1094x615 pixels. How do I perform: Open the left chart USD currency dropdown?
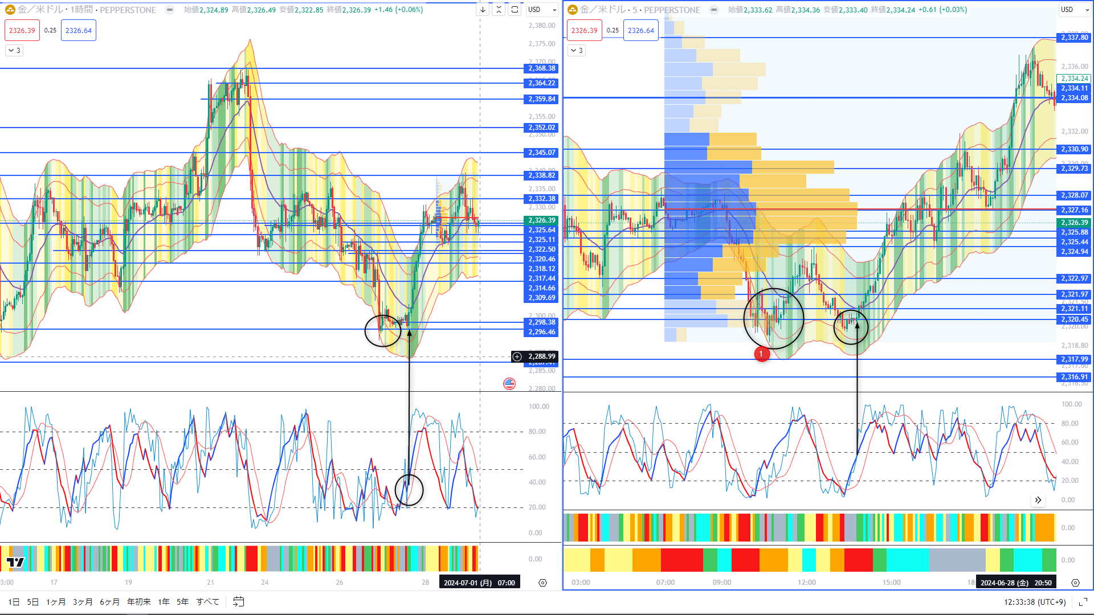tap(542, 10)
